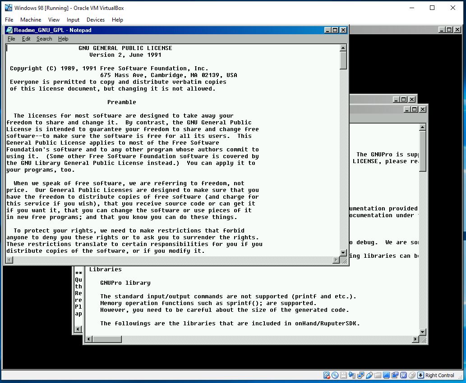
Task: Click the Readme_GNU_GPL - Notepad title bar
Action: pos(176,30)
